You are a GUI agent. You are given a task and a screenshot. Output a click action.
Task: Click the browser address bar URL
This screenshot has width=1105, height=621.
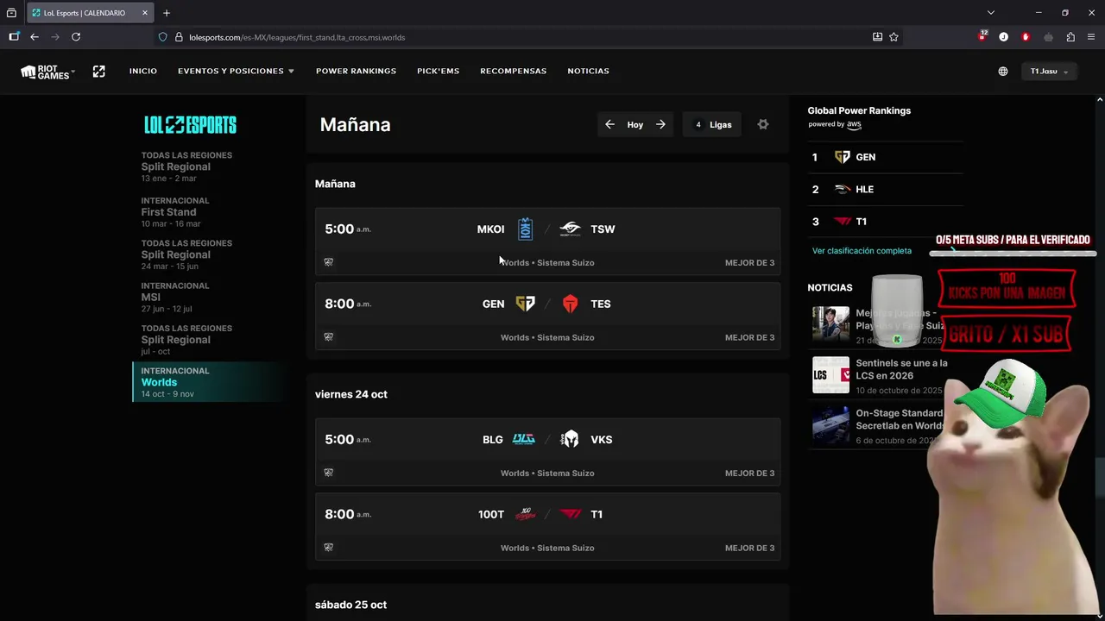point(297,37)
